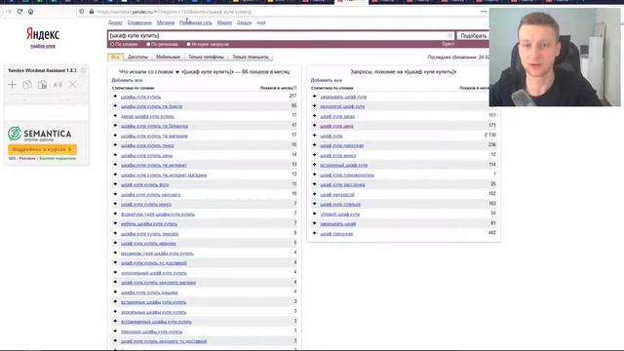Viewport: 624px width, 351px height.
Task: Click the Semantica online-школа logo
Action: click(x=39, y=134)
